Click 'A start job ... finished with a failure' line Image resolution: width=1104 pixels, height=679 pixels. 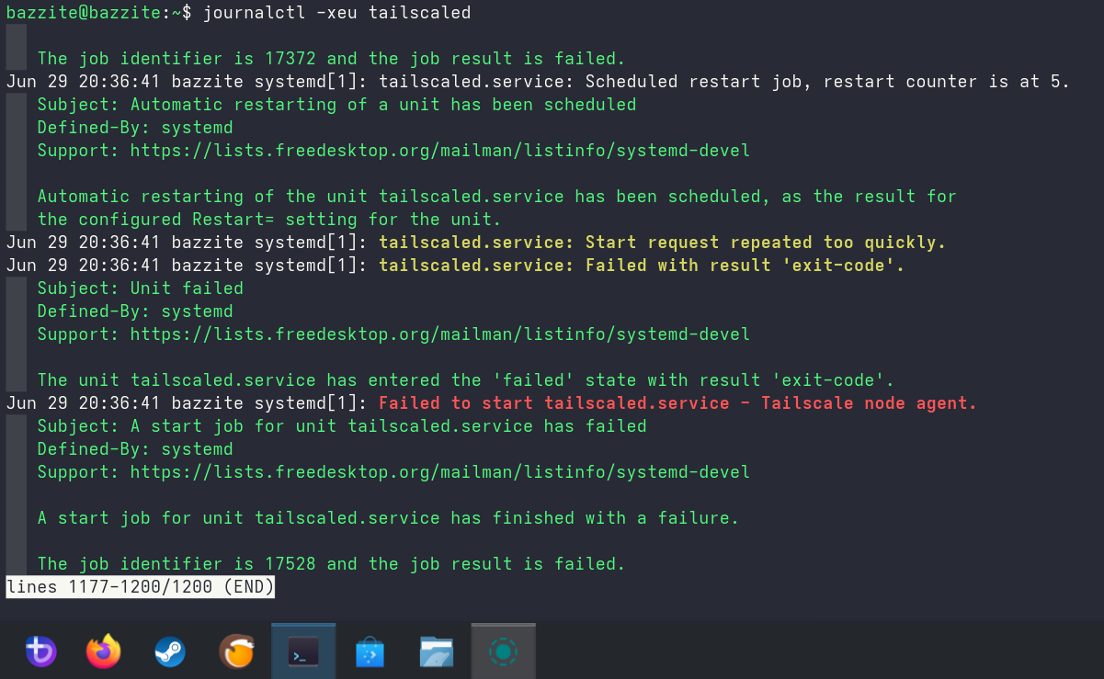tap(388, 517)
